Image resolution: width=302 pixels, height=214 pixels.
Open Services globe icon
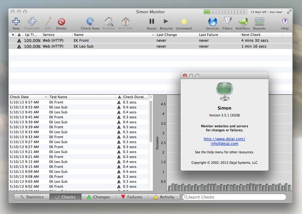point(212,21)
